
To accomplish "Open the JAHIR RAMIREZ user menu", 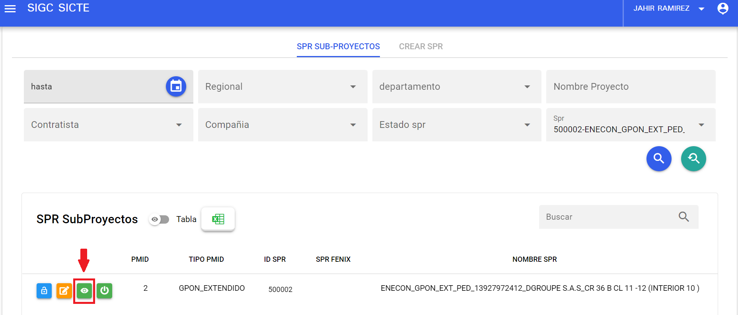I will point(668,8).
